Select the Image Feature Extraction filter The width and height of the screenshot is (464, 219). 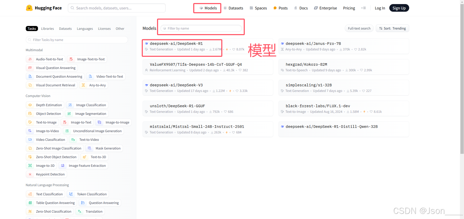pos(83,166)
